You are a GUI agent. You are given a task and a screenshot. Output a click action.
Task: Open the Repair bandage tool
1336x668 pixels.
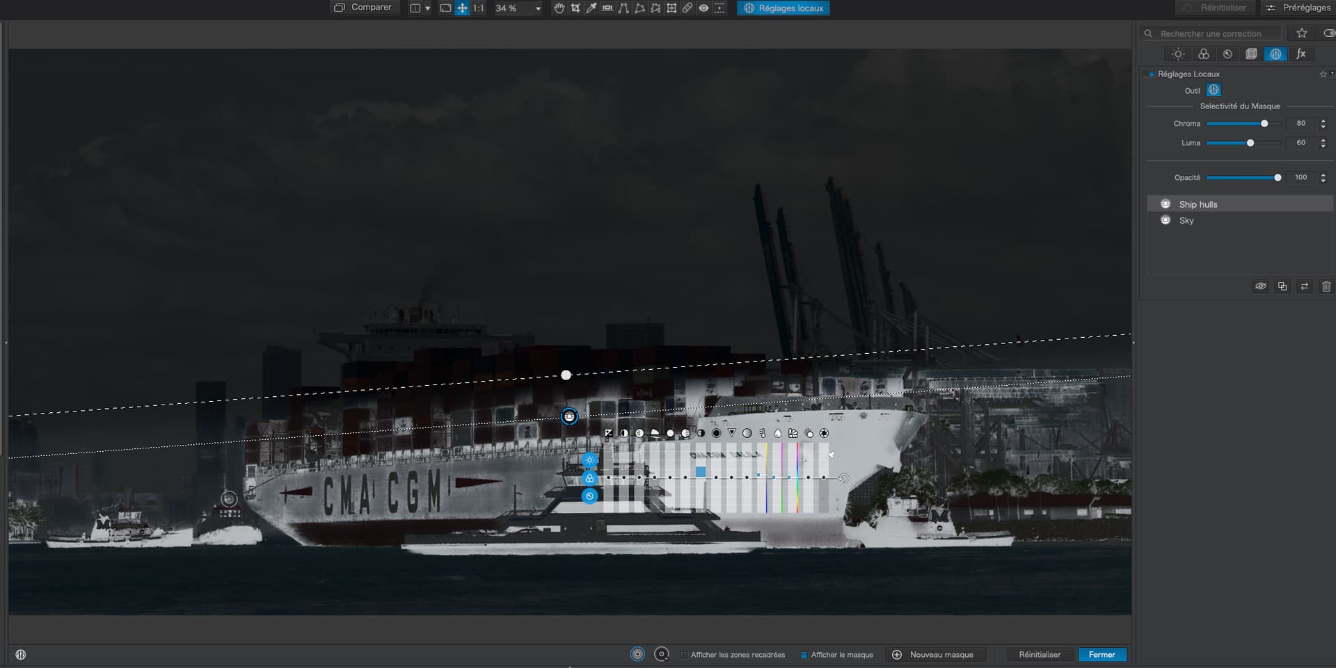[x=687, y=8]
